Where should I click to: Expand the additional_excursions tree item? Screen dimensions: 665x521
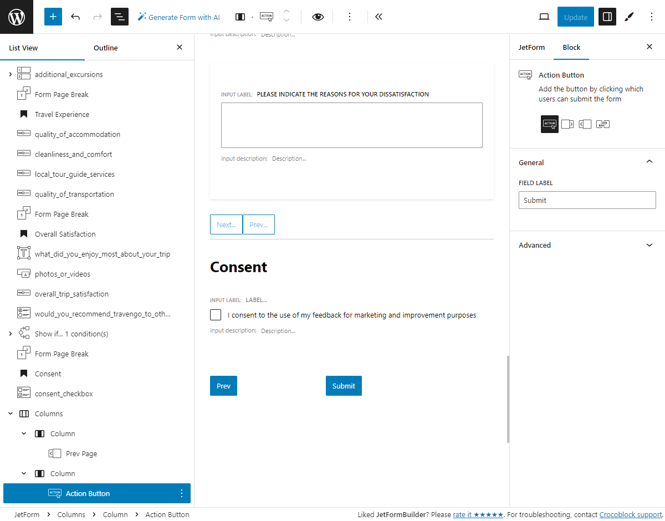(x=10, y=74)
